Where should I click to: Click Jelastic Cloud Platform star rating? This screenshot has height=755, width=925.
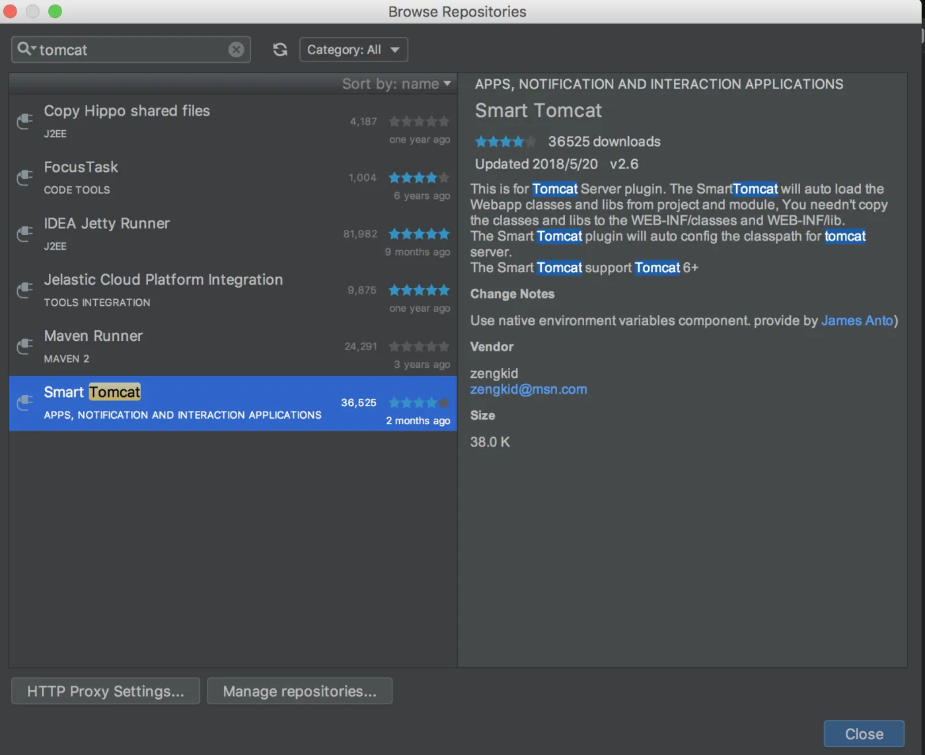tap(419, 290)
